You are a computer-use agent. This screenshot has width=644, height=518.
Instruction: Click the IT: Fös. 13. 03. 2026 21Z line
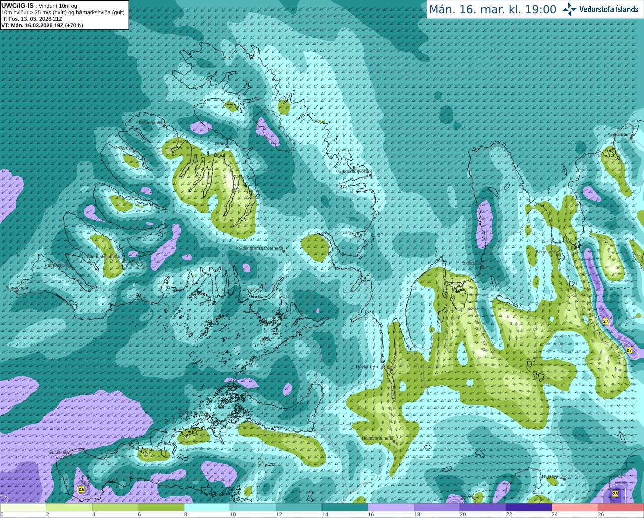[x=32, y=19]
